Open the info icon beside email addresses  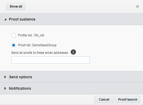click(x=73, y=52)
